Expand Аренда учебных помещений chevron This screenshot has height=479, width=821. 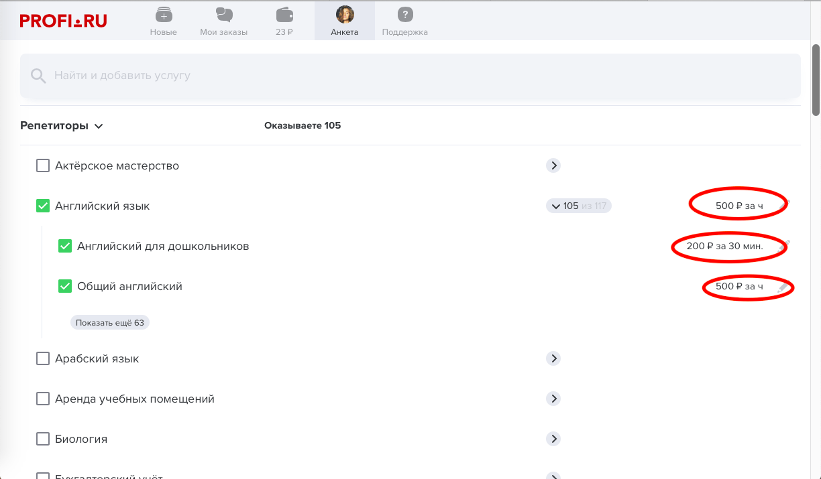pyautogui.click(x=553, y=399)
